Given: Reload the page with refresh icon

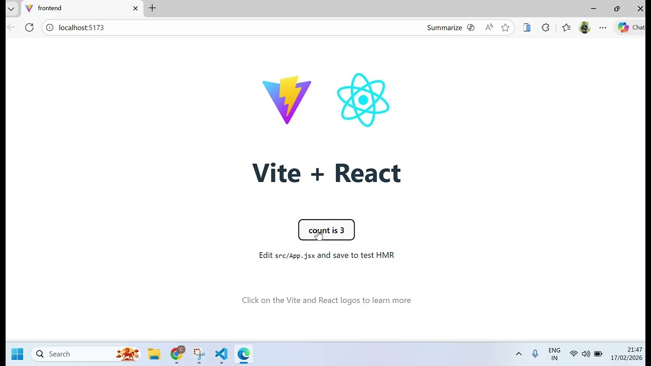Looking at the screenshot, I should pyautogui.click(x=29, y=27).
